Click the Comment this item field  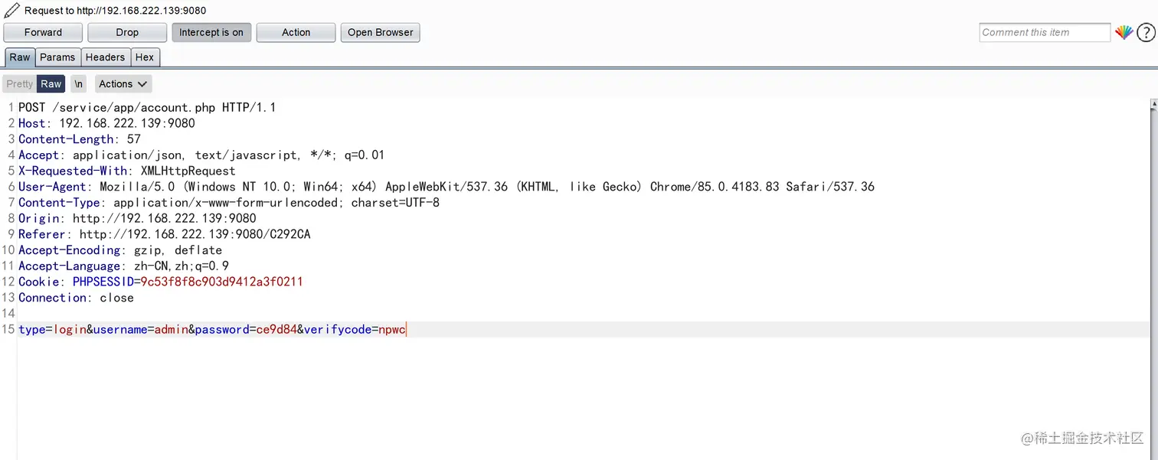(1044, 32)
